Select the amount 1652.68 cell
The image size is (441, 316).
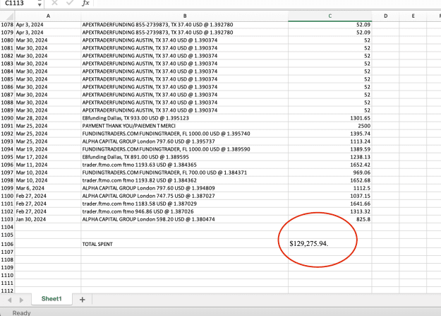(x=330, y=180)
